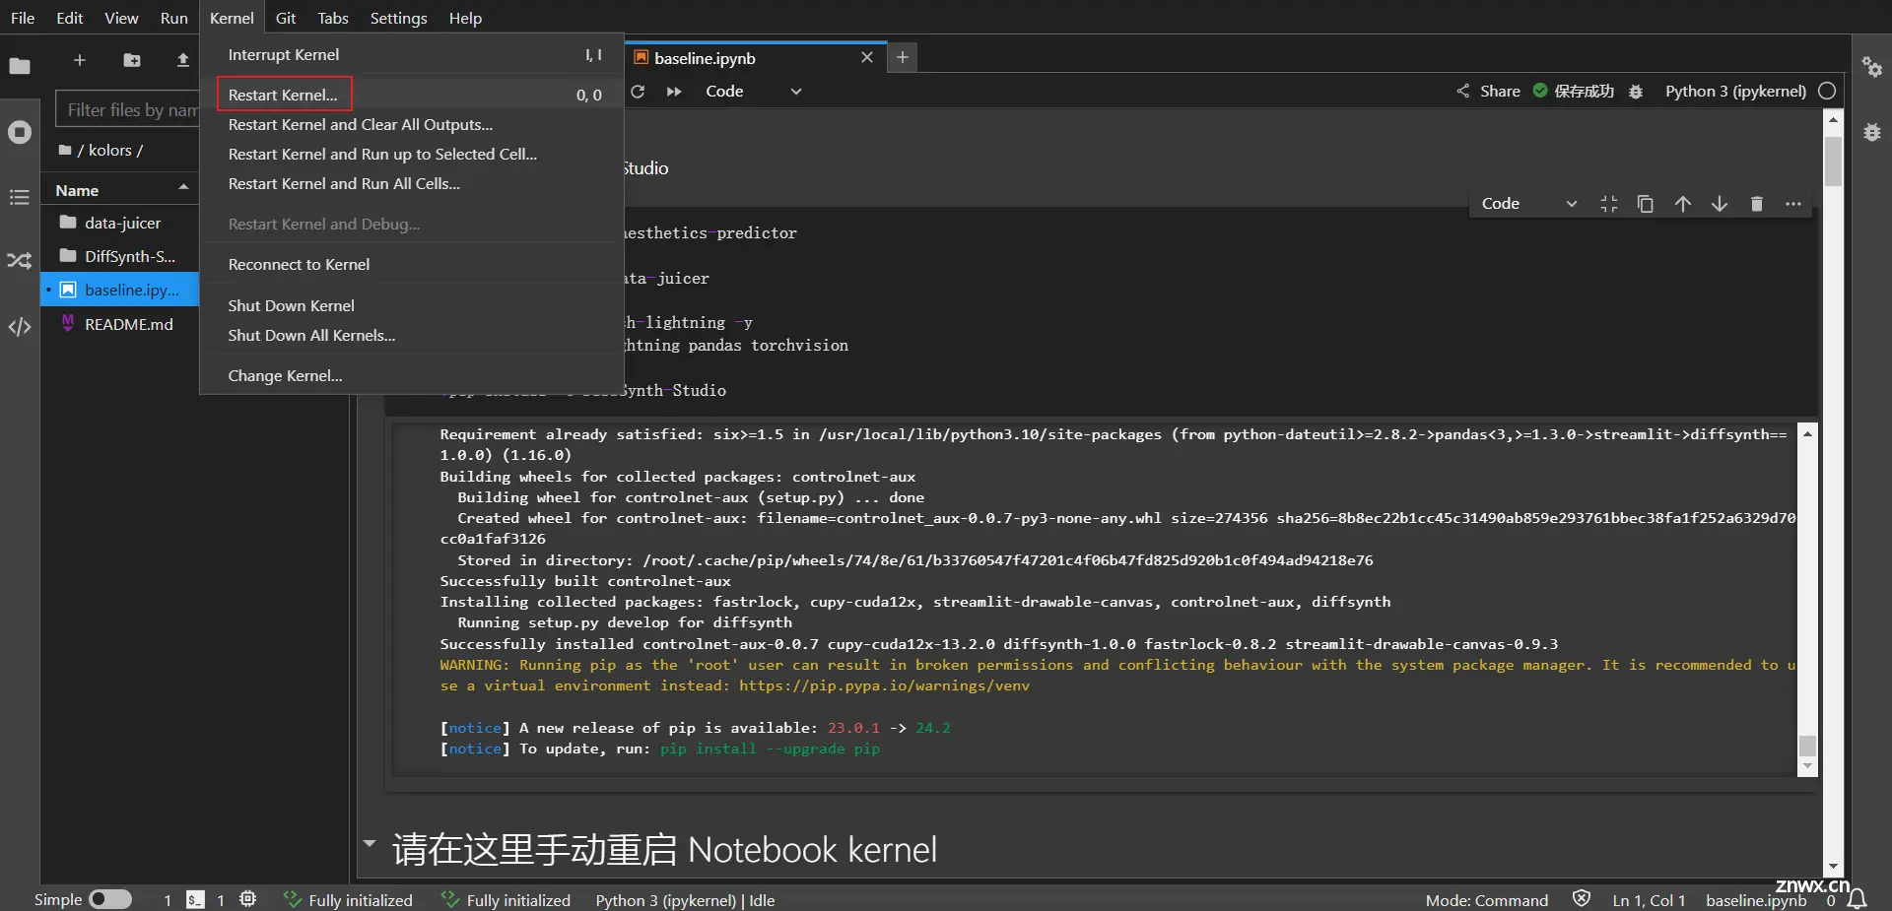This screenshot has width=1892, height=911.
Task: Open debugger panel in right sidebar
Action: [x=1872, y=132]
